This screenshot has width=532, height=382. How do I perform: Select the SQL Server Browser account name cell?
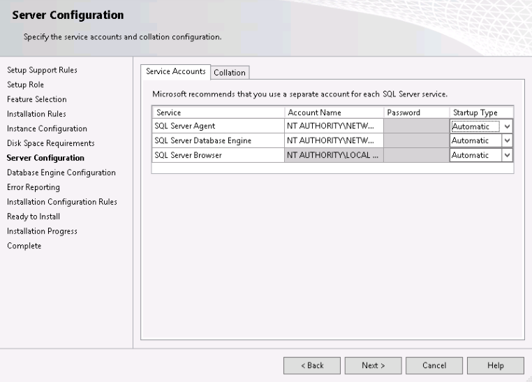pos(334,155)
